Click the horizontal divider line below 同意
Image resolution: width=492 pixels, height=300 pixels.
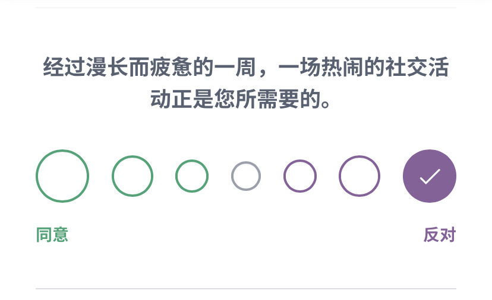tap(246, 288)
